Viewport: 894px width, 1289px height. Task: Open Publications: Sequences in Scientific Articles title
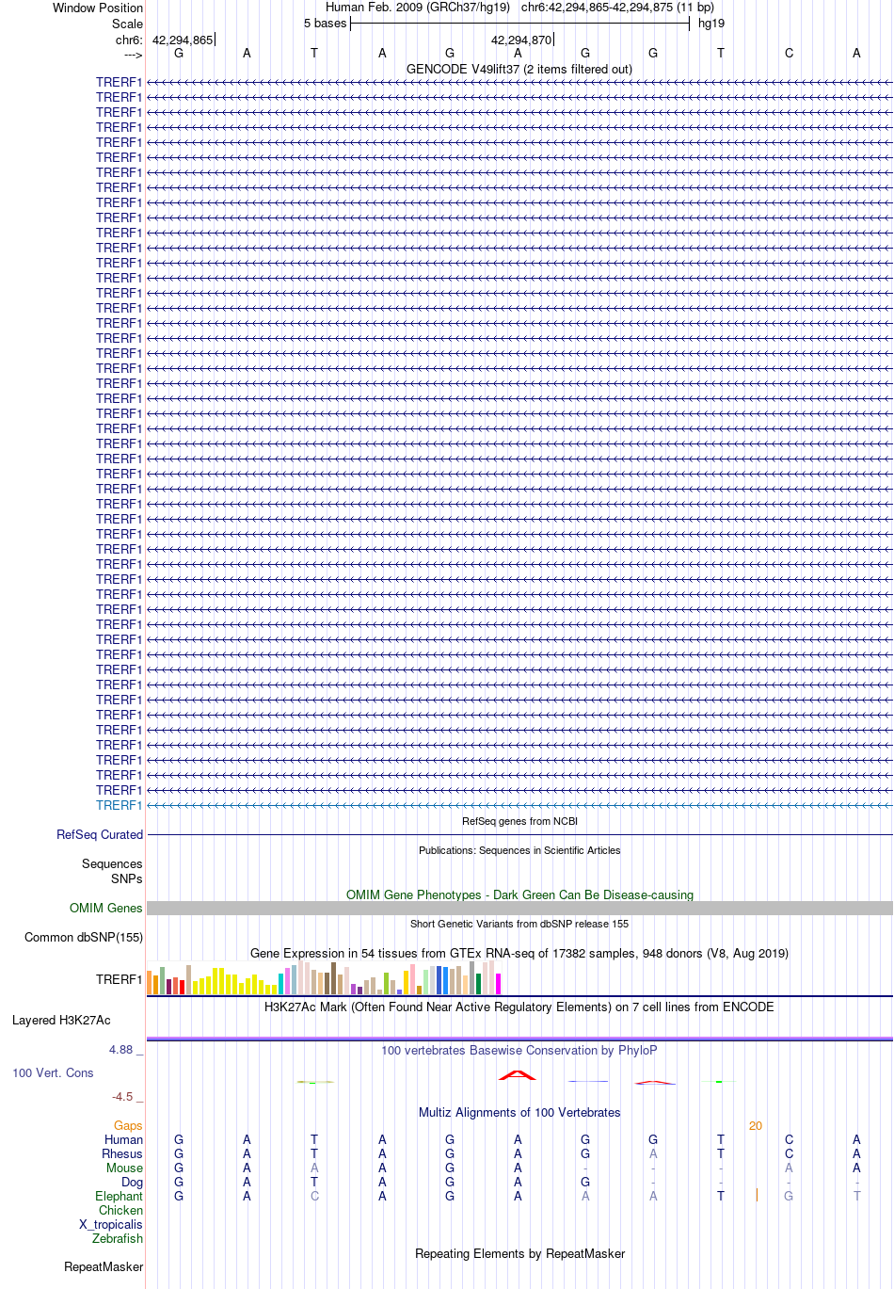pyautogui.click(x=519, y=850)
